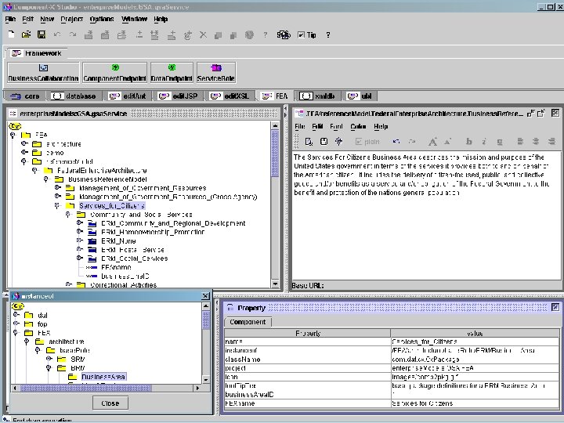Select BRM_Social_Services tree item
564x423 pixels.
tap(134, 258)
